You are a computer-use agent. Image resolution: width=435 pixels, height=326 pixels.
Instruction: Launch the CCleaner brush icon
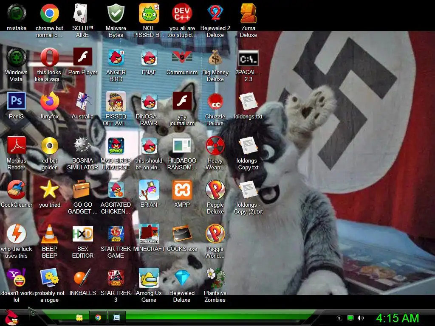[17, 190]
